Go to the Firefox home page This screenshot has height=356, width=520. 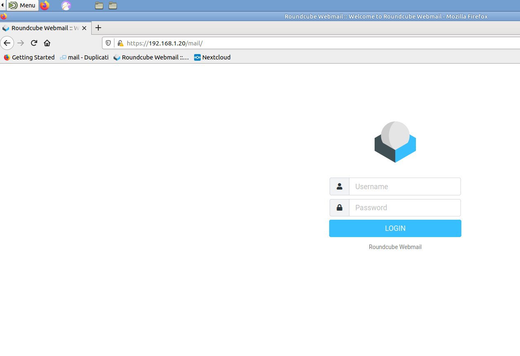47,43
